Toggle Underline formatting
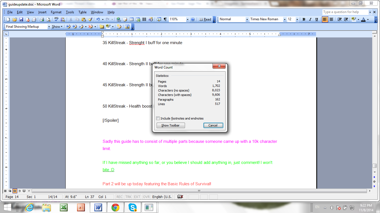This screenshot has height=213, width=380. [317, 19]
